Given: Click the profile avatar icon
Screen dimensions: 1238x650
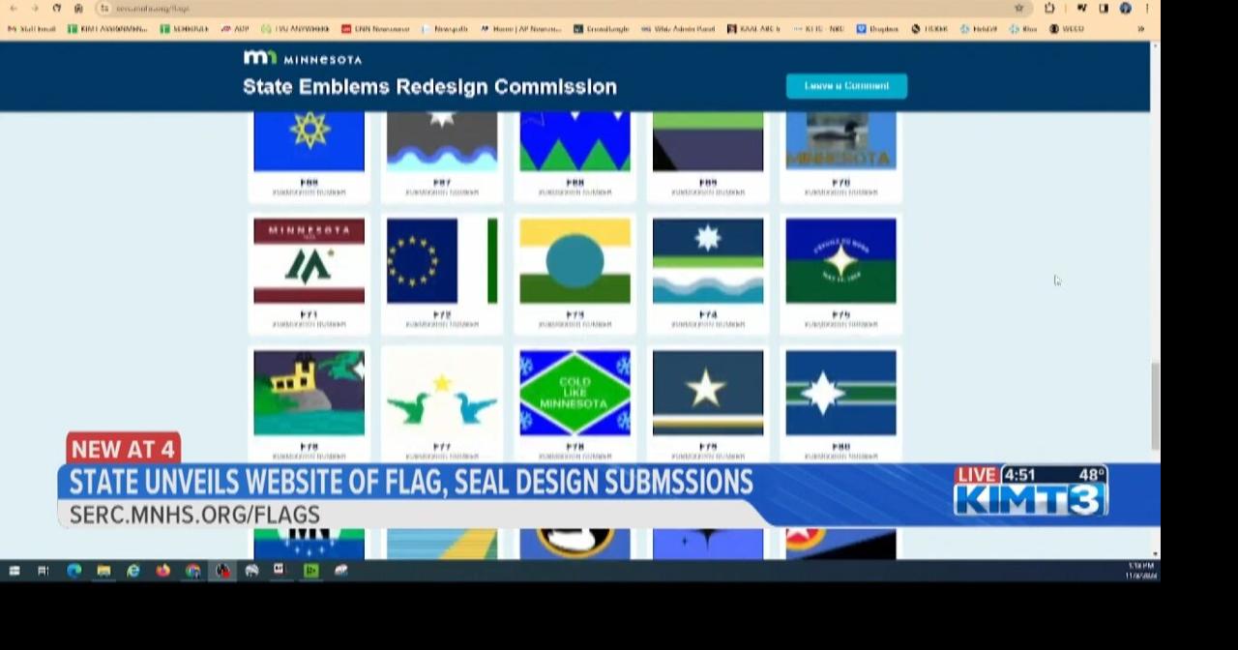Looking at the screenshot, I should pyautogui.click(x=1125, y=8).
